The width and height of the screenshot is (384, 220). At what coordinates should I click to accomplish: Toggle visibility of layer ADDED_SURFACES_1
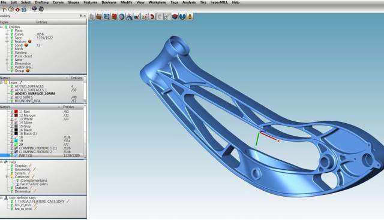(11, 90)
